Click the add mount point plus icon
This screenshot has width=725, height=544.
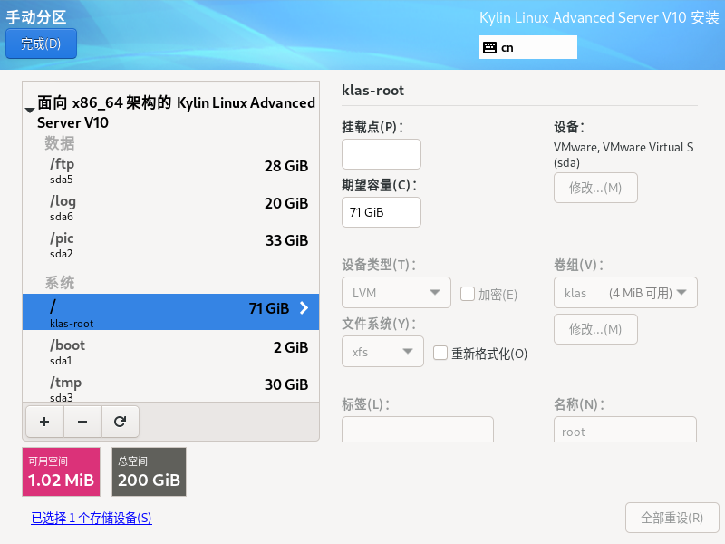tap(44, 422)
